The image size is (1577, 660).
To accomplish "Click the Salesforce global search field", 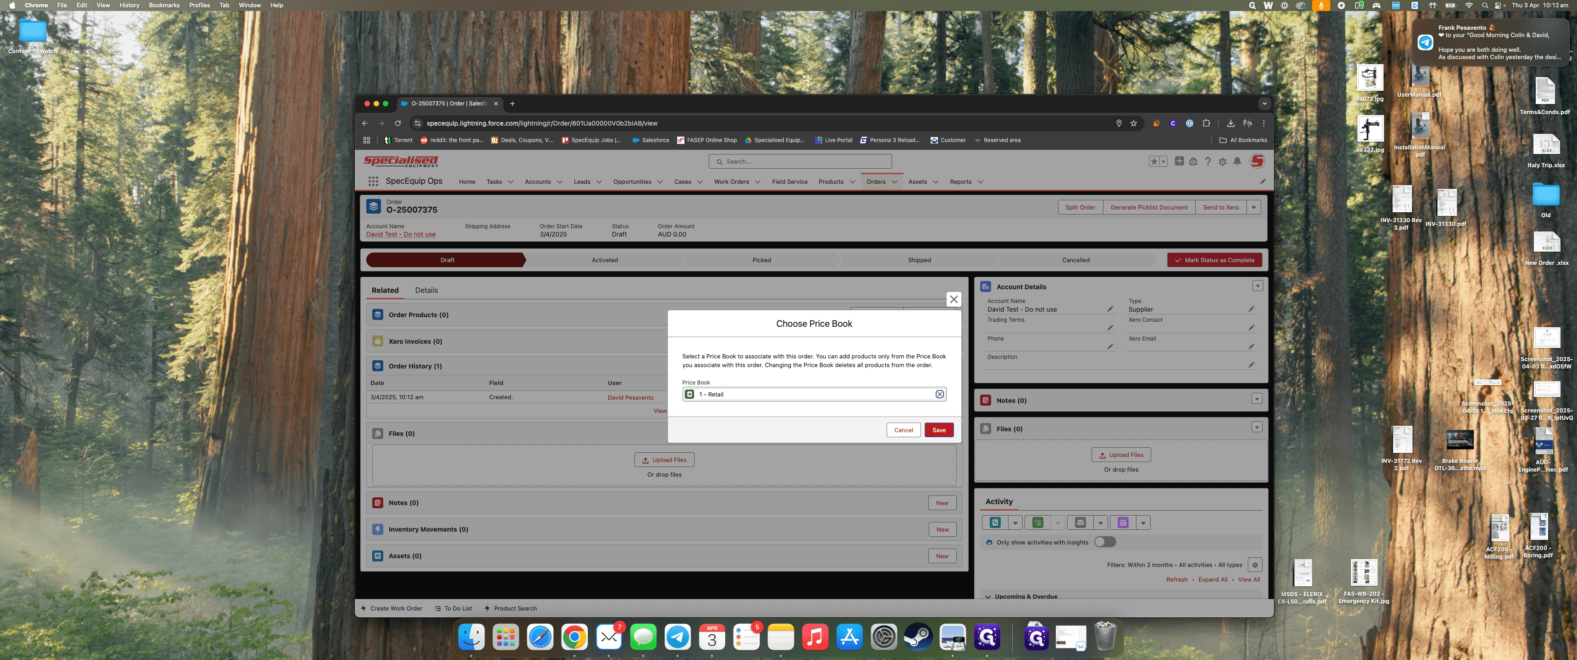I will tap(800, 162).
